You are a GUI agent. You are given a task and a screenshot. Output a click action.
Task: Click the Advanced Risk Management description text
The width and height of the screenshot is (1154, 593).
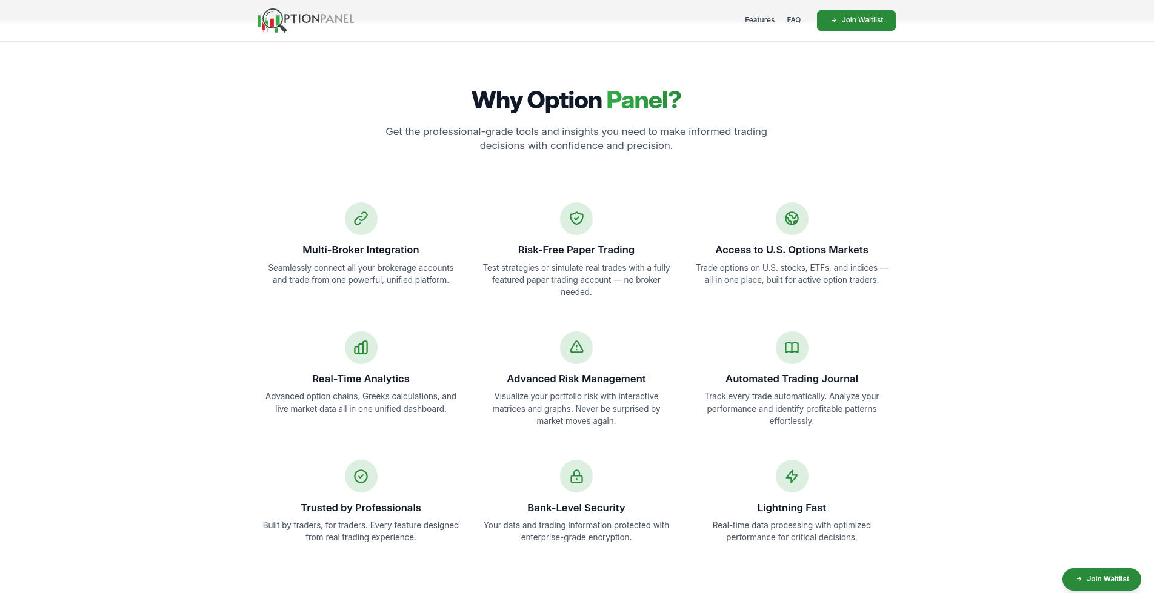pyautogui.click(x=576, y=408)
